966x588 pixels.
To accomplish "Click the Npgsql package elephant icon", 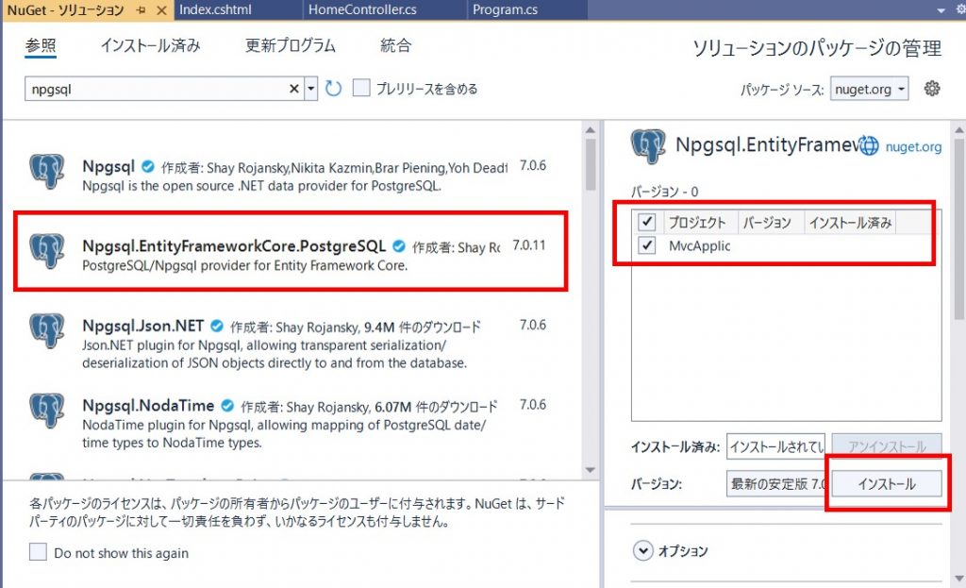I will [47, 171].
